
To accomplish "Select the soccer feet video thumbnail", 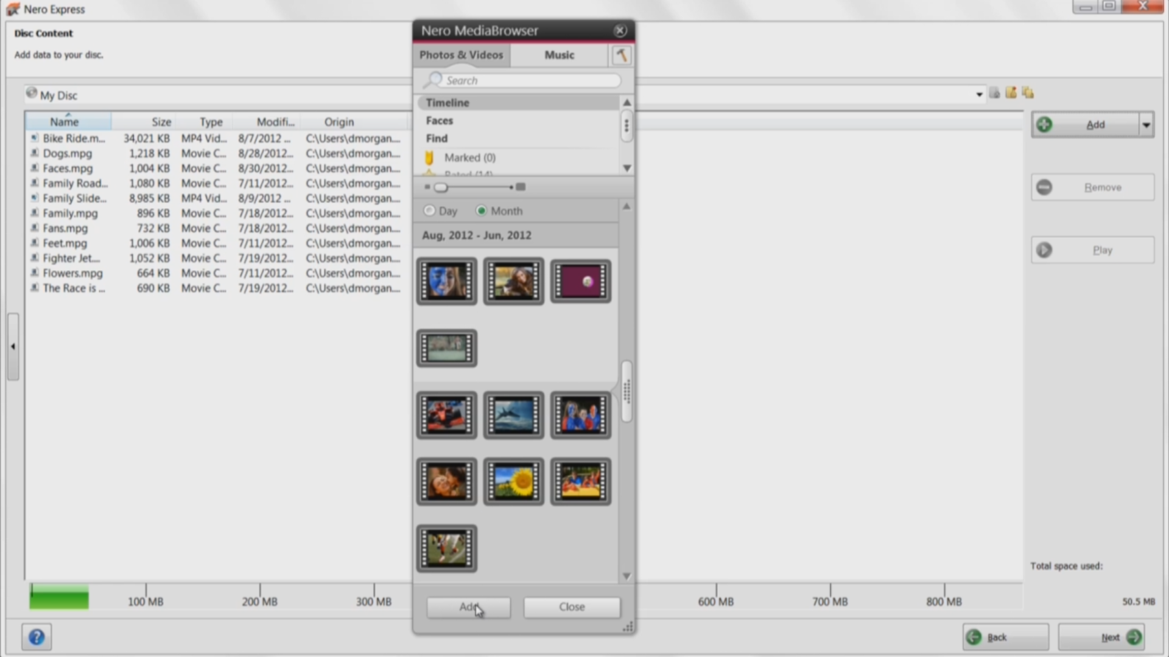I will coord(447,549).
